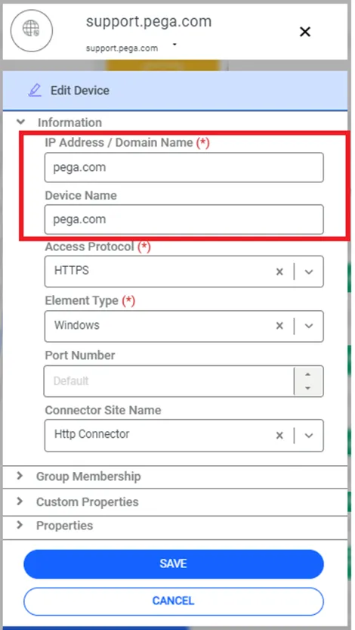Click the Port Number input field

click(x=168, y=381)
